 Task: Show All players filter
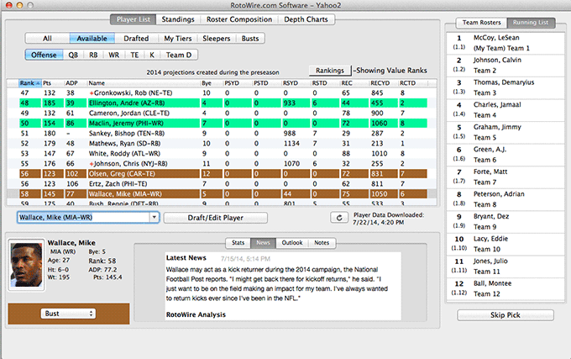coord(47,39)
